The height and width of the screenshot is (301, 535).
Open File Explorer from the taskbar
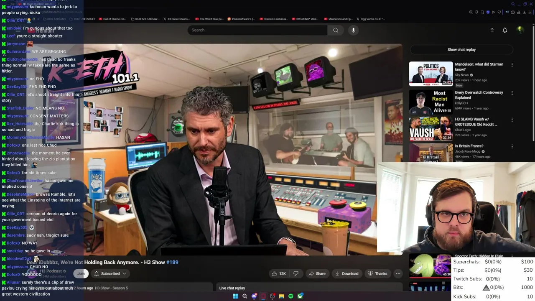click(282, 296)
